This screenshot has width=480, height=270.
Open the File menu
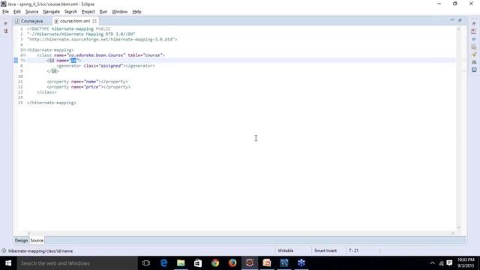[x=5, y=12]
